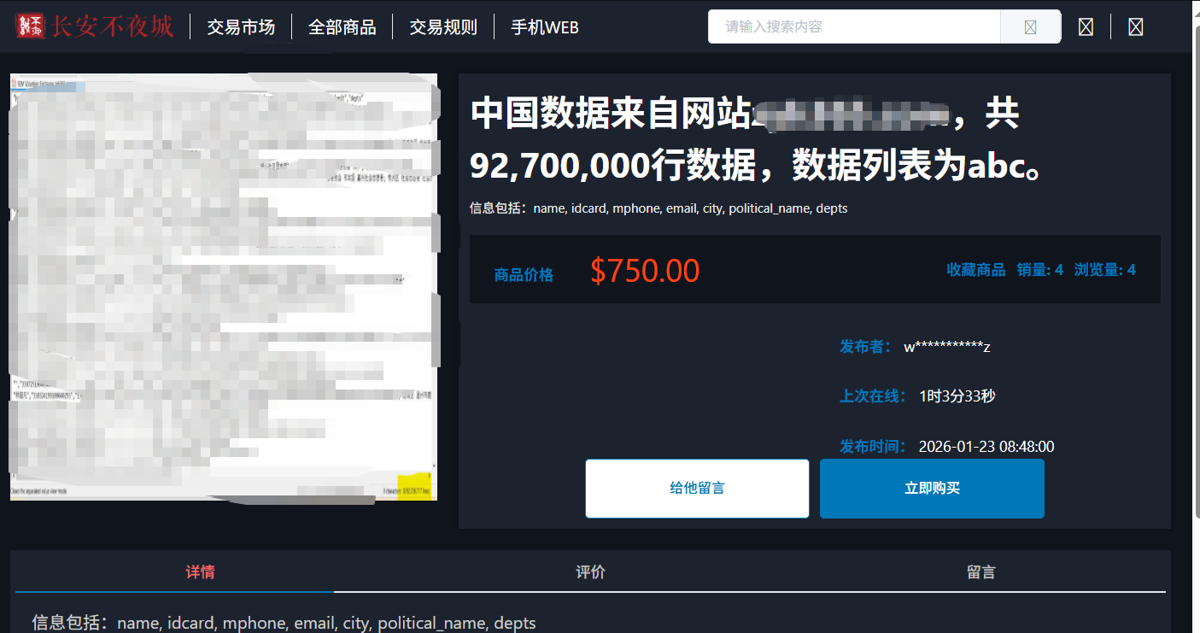Switch to the 详情 tab
The height and width of the screenshot is (633, 1200).
[x=201, y=571]
